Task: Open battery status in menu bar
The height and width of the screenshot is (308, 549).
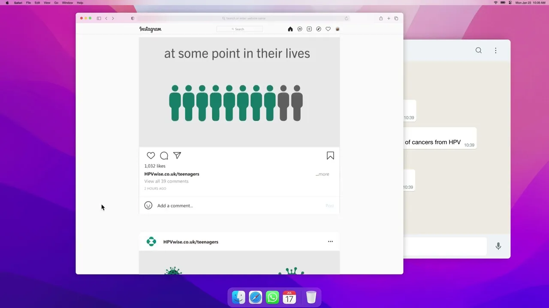Action: (503, 3)
